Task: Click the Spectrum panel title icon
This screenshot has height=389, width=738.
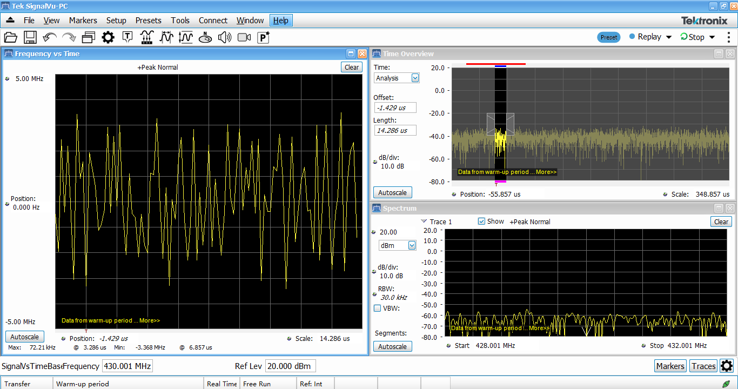Action: [x=377, y=208]
